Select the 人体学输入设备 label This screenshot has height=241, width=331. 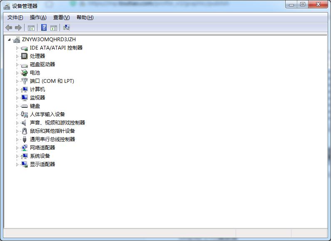(x=47, y=114)
